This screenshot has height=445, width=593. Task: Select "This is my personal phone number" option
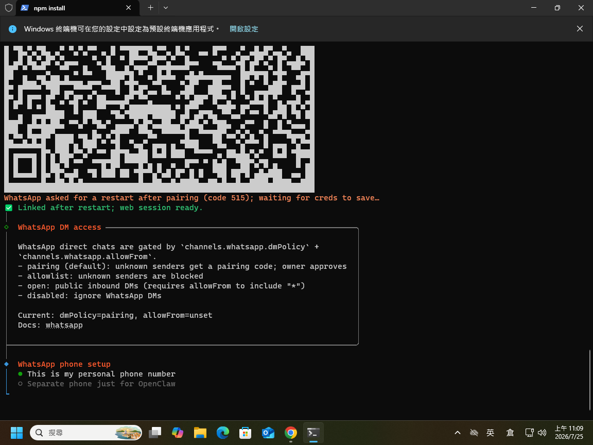click(96, 374)
